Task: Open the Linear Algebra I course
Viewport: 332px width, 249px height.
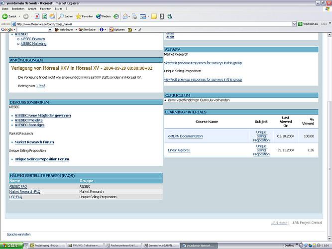Action: coord(179,150)
